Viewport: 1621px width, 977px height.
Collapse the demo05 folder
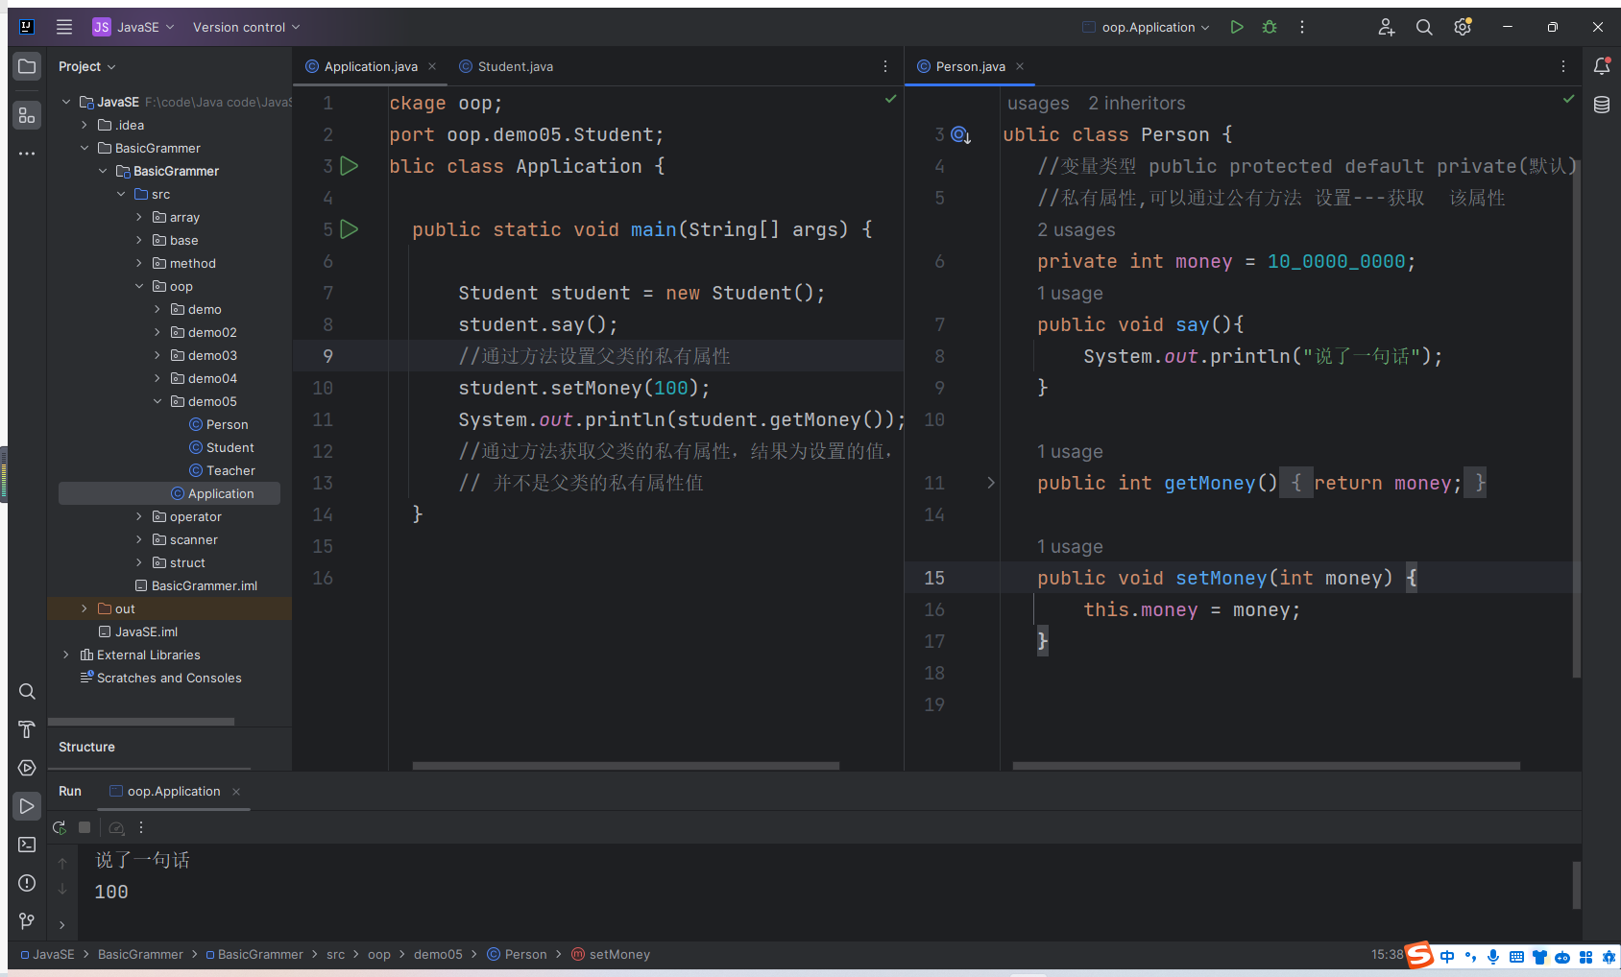(x=157, y=401)
